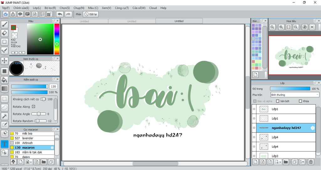Toggle visibility of top Lớp1 layer
The image size is (321, 170).
tap(254, 109)
